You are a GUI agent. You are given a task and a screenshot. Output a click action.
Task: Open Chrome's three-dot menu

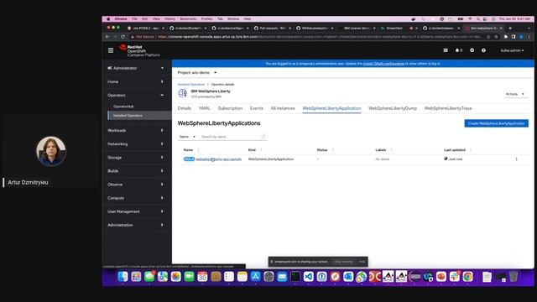tap(529, 37)
